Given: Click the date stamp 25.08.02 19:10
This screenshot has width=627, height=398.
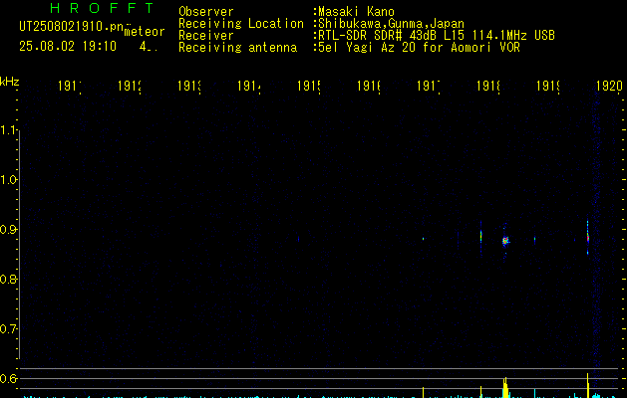Looking at the screenshot, I should click(x=68, y=47).
